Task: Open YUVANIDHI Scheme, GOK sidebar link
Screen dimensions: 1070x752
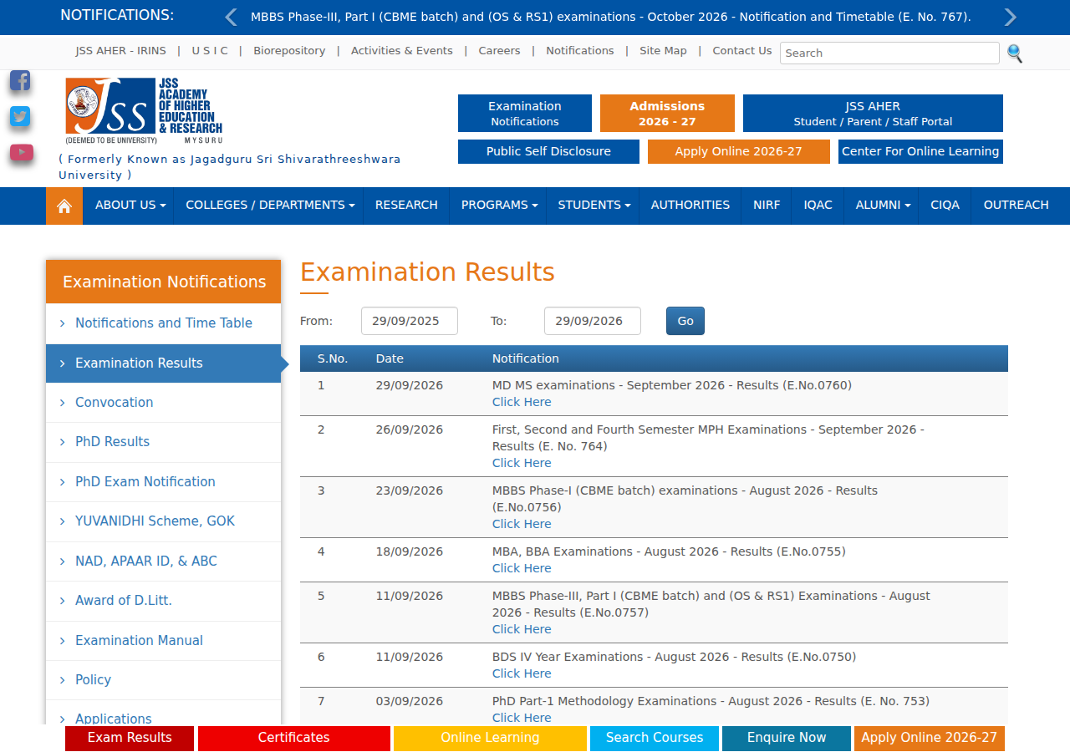Action: coord(164,521)
